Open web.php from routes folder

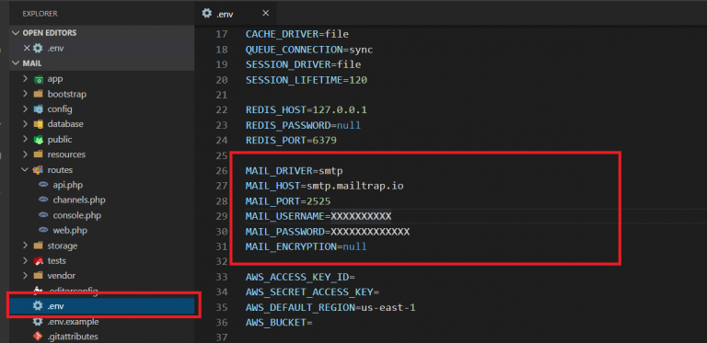(70, 231)
